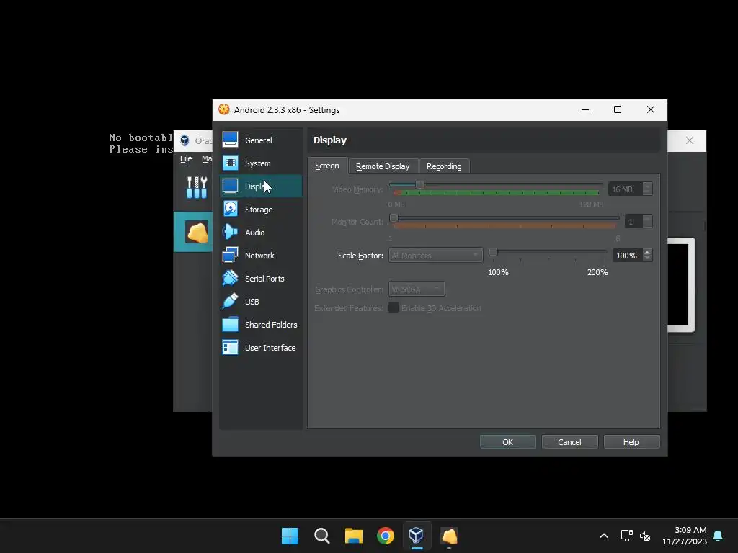
Task: Open the network status tray icon
Action: (x=626, y=536)
